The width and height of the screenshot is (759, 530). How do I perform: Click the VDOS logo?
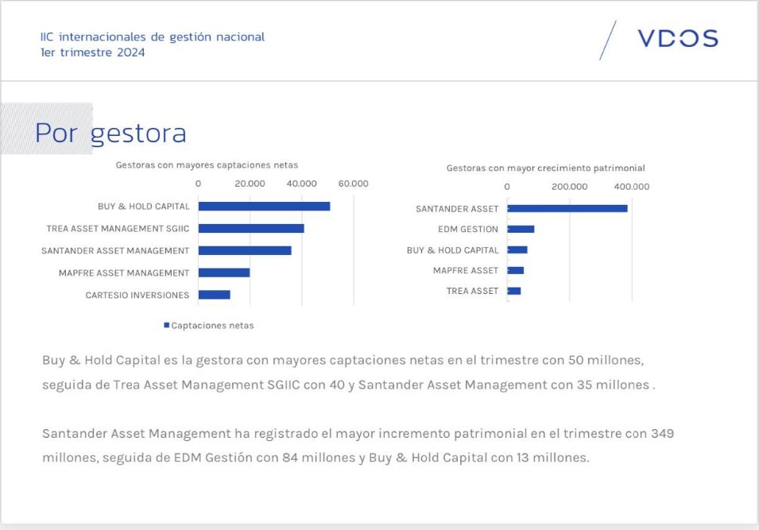click(678, 38)
